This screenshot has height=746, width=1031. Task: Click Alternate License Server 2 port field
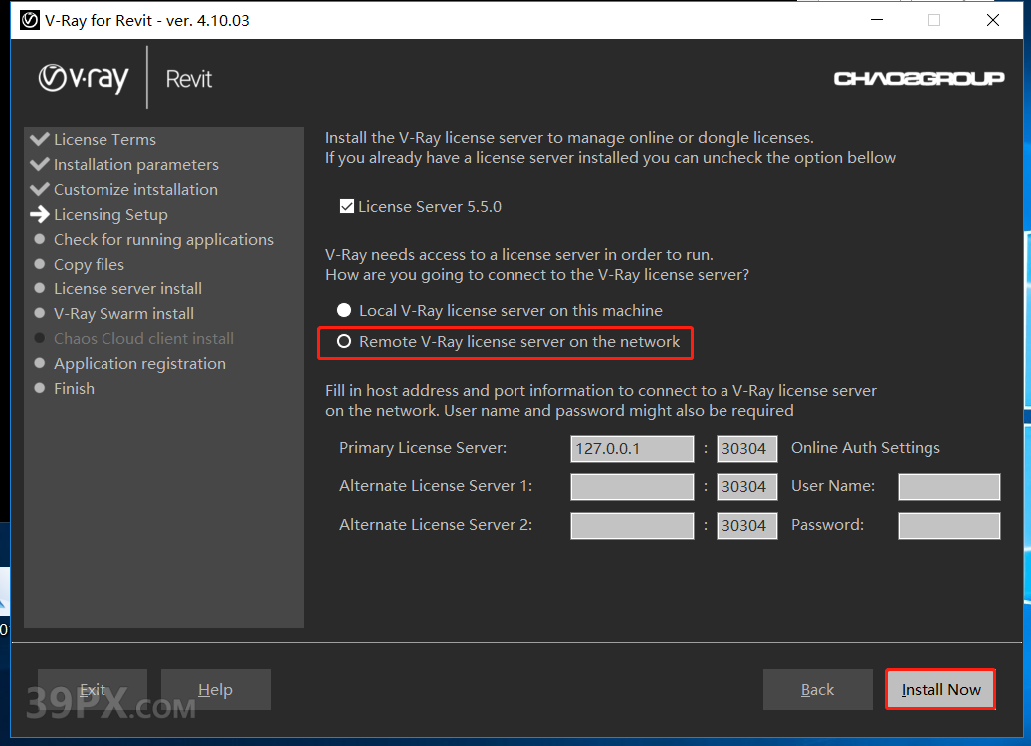tap(747, 526)
